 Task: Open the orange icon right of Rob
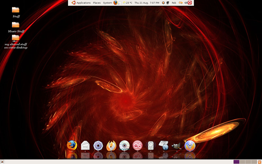pos(181,3)
